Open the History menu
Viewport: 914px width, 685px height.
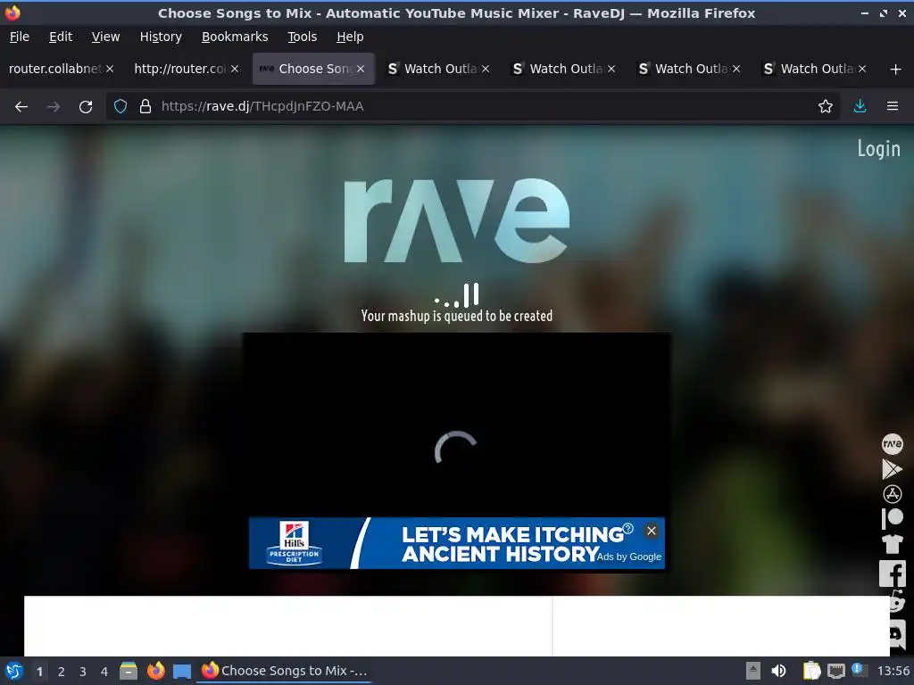[161, 37]
